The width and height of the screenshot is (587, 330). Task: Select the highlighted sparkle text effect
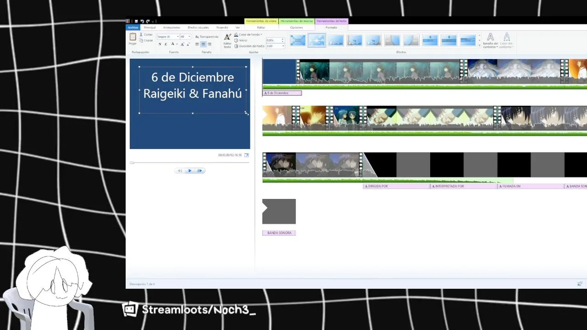click(317, 40)
